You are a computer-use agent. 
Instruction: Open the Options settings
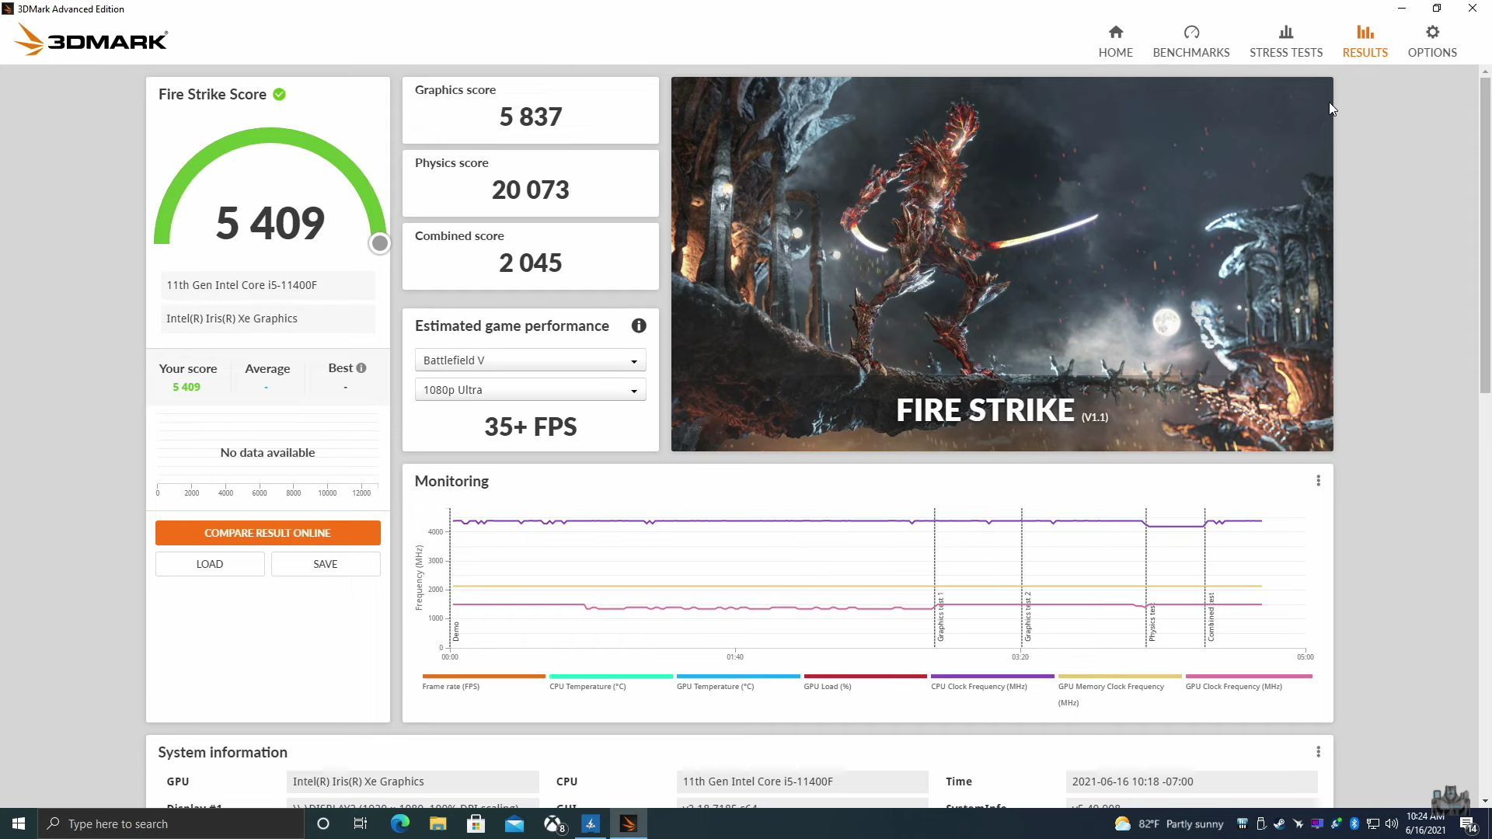point(1431,41)
